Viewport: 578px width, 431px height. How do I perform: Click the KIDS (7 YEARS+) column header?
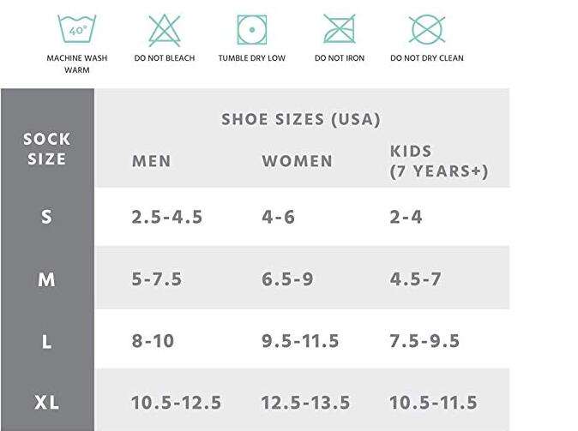pyautogui.click(x=439, y=161)
